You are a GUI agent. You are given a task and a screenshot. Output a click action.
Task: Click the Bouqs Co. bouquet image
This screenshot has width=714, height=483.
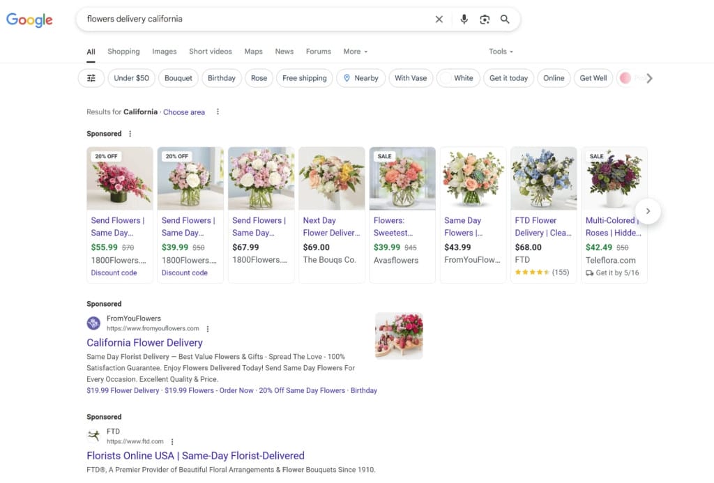(332, 178)
